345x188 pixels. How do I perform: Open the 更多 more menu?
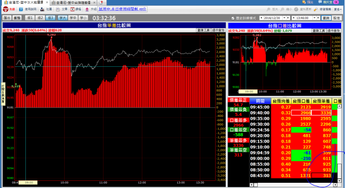(x=338, y=10)
